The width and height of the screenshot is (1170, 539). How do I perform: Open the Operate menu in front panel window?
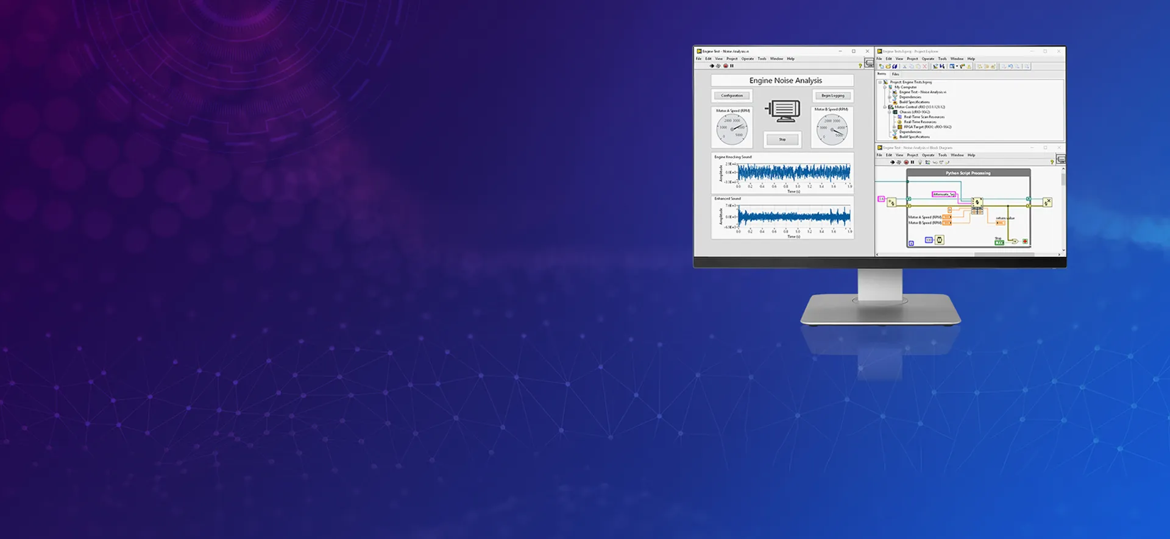coord(747,59)
